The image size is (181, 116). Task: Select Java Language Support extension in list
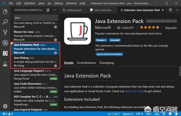pyautogui.click(x=35, y=75)
